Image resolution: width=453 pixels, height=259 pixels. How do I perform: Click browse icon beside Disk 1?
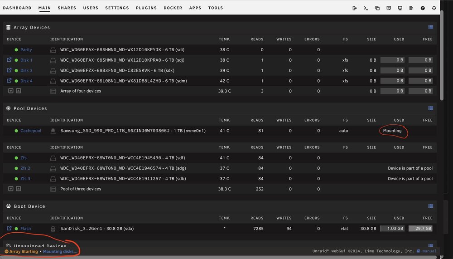(9, 59)
